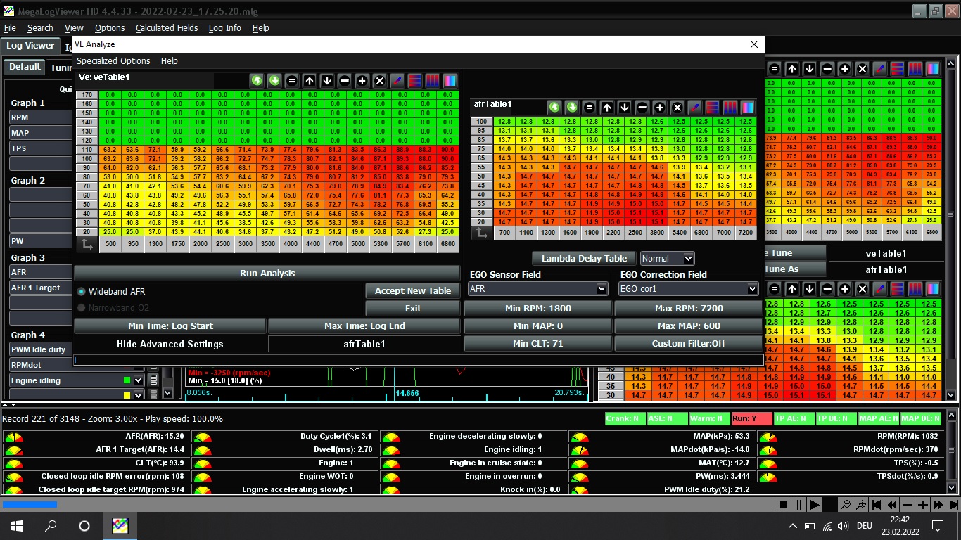Open the Calculated Fields menu
This screenshot has width=961, height=540.
pyautogui.click(x=167, y=28)
